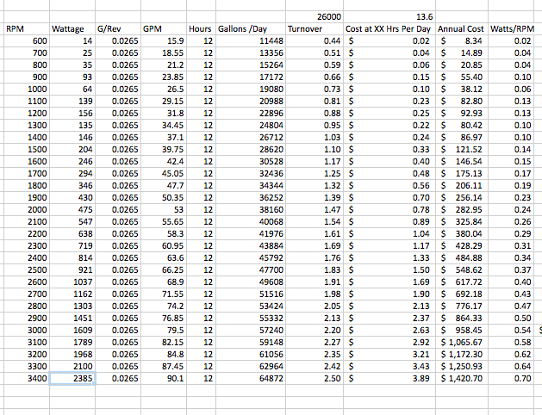Click GPM cell showing 90.1
Image resolution: width=542 pixels, height=415 pixels.
[164, 378]
